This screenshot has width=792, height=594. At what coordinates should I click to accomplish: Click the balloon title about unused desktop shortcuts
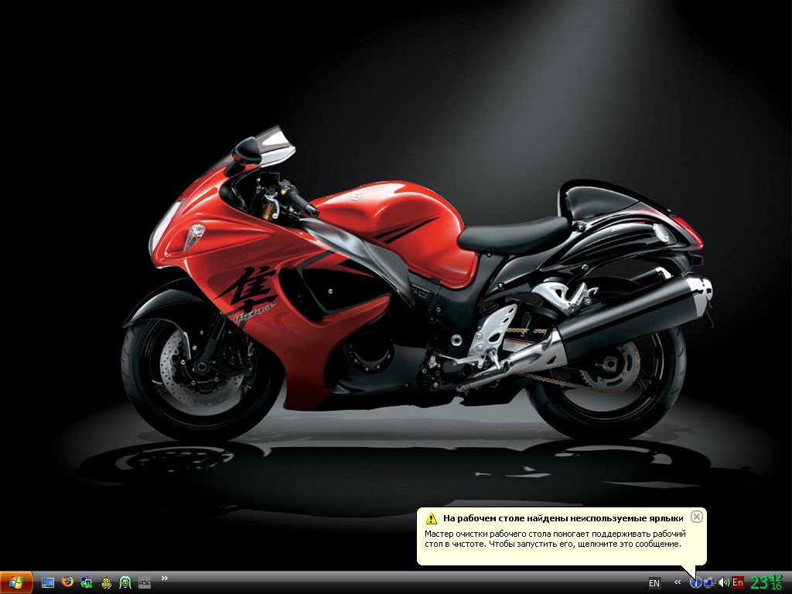[563, 518]
